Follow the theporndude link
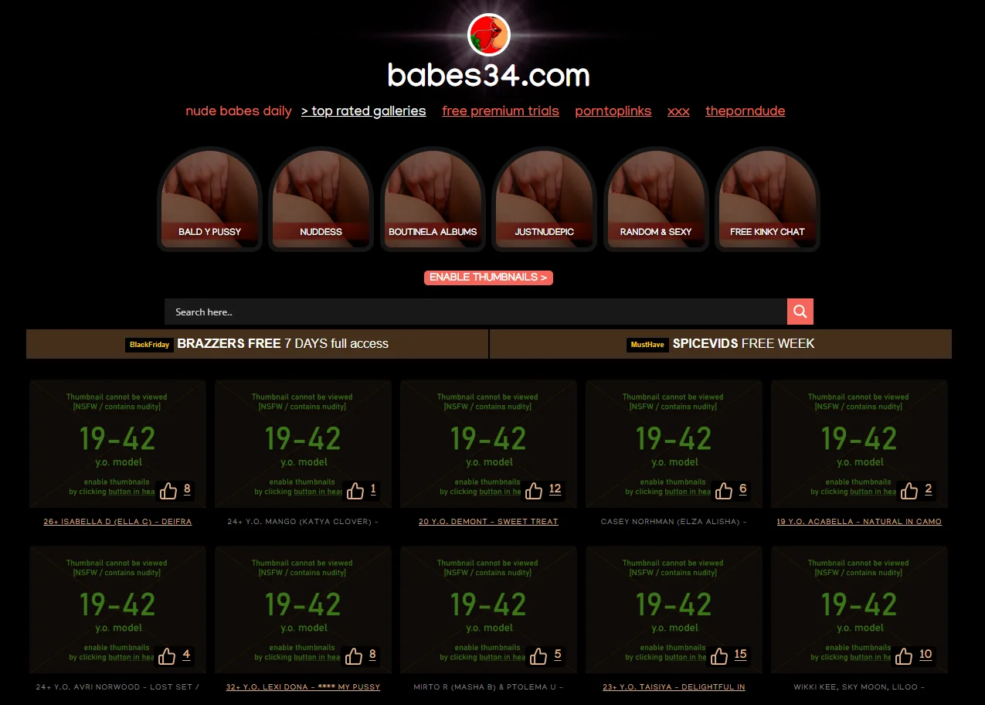Viewport: 985px width, 705px height. [x=745, y=111]
